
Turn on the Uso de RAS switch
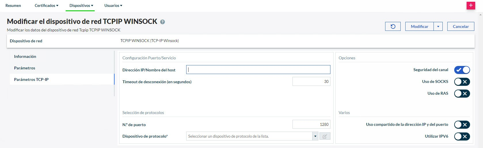462,94
